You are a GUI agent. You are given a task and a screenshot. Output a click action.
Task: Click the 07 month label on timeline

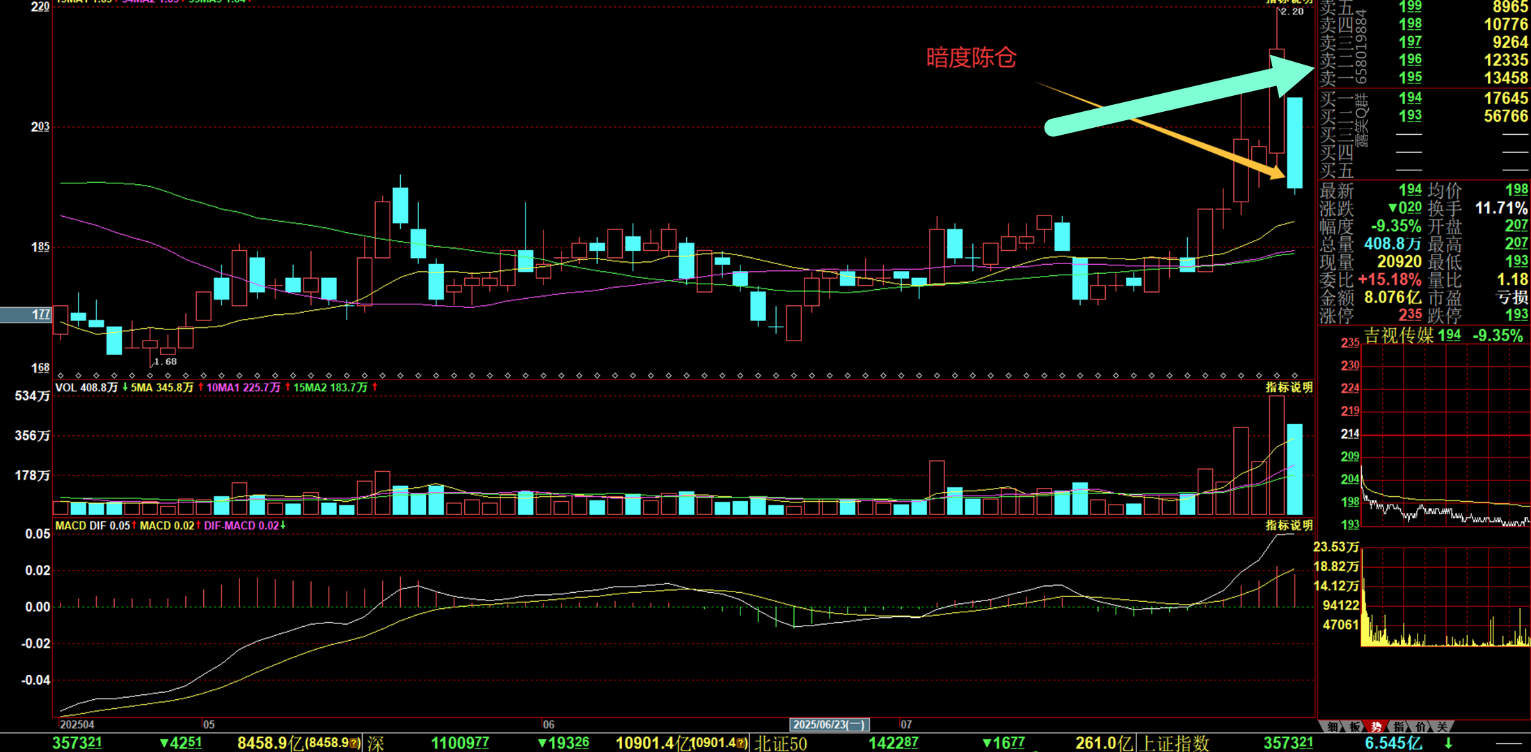(x=905, y=724)
